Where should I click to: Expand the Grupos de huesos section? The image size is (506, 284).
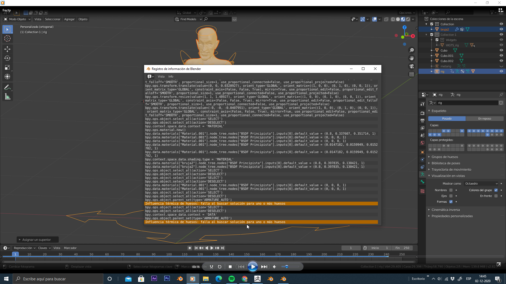(x=445, y=157)
